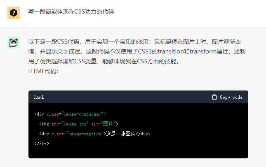
Task: Click the panda assistant avatar
Action: pos(14,43)
